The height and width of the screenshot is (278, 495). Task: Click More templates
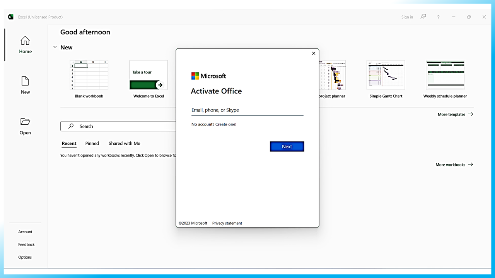[x=452, y=114]
